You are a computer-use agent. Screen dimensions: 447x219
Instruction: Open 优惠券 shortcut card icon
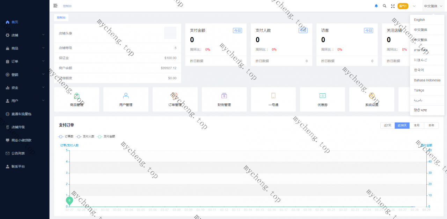tap(323, 96)
